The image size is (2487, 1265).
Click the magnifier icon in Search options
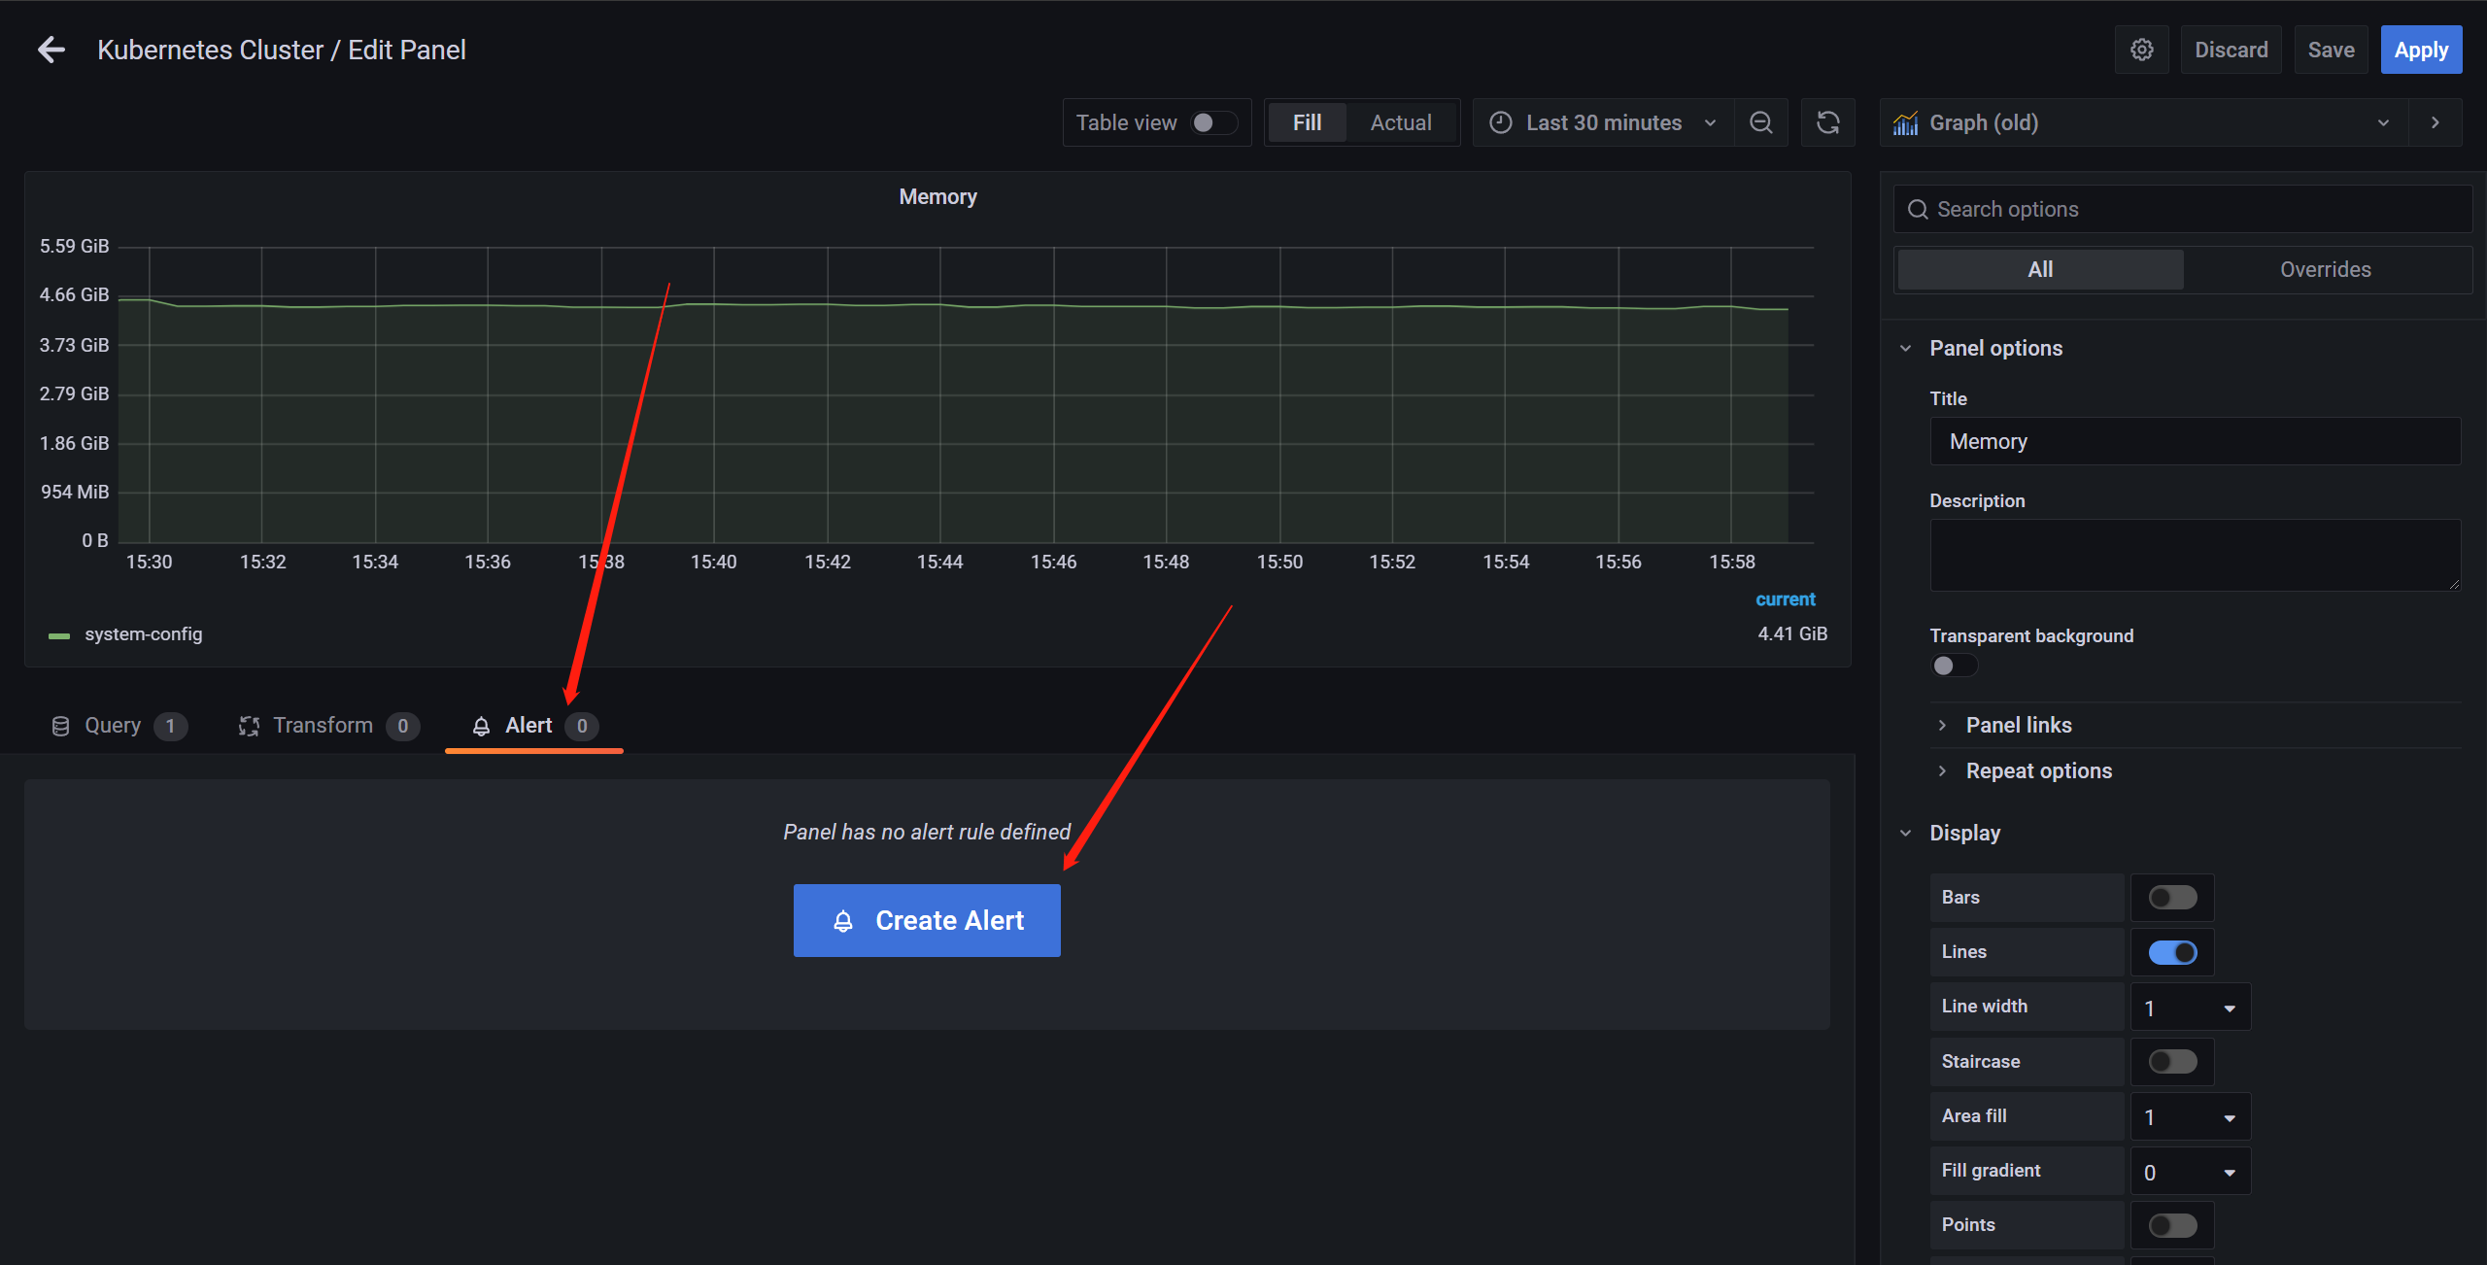point(1917,210)
